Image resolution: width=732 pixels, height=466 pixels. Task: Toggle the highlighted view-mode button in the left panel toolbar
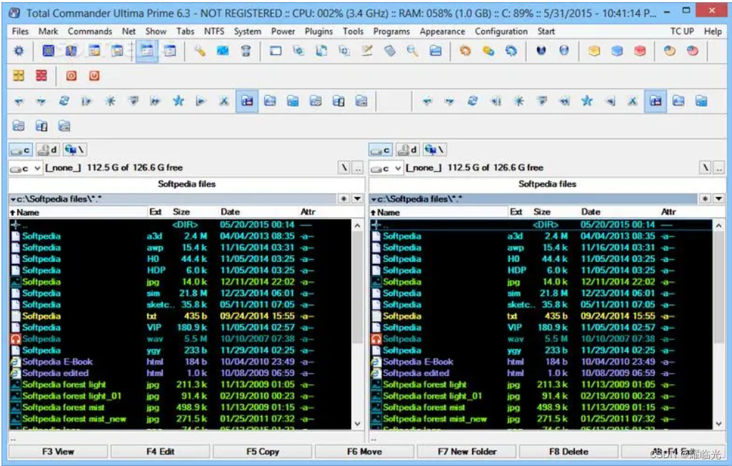click(247, 101)
